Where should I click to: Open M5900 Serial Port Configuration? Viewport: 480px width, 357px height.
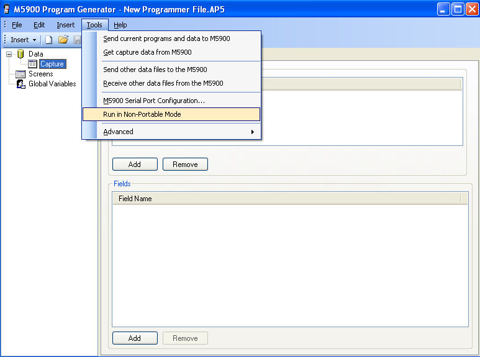click(154, 101)
